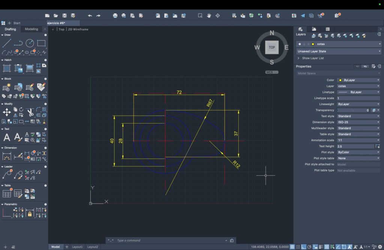
Task: Toggle snap mode dots in status bar
Action: coord(298,247)
